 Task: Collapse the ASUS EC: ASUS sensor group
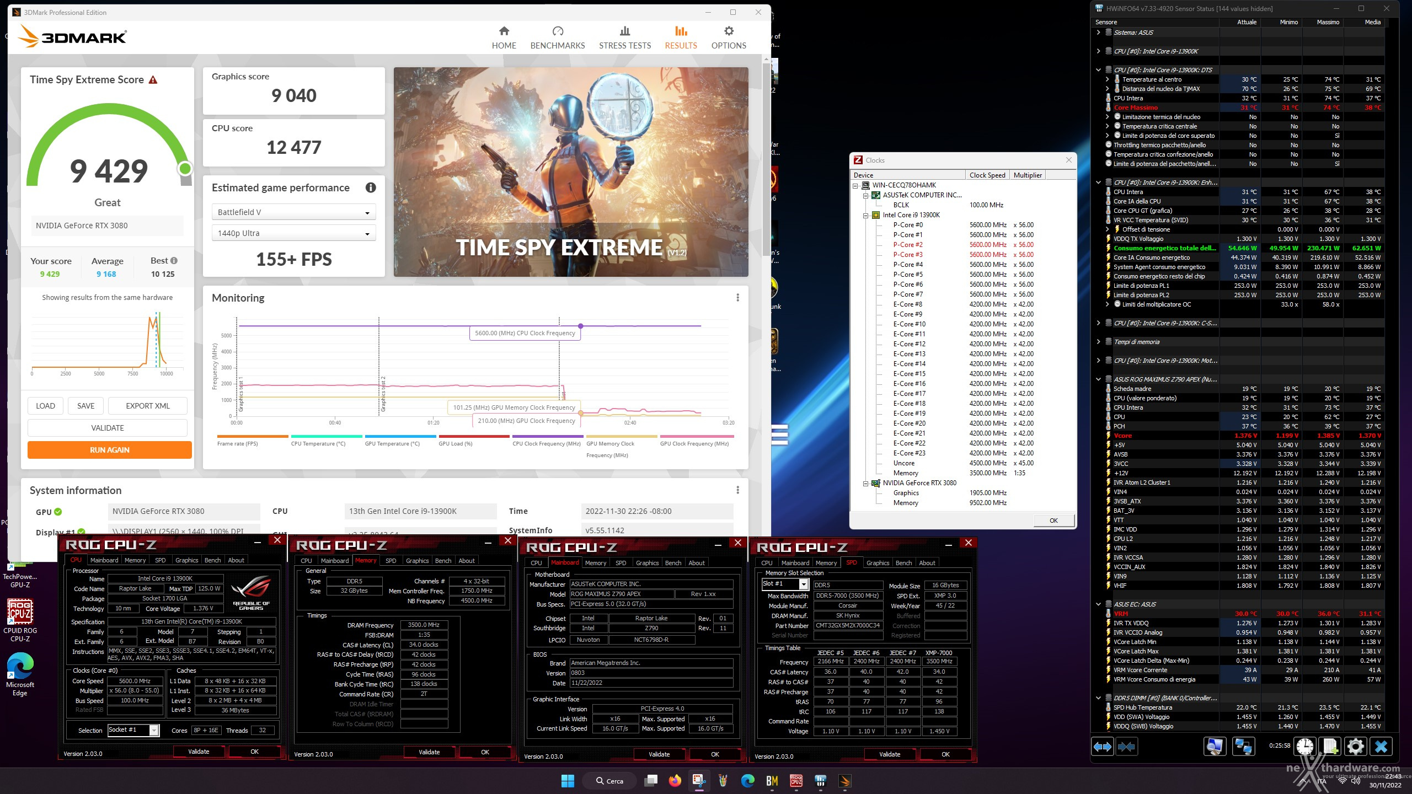pos(1098,604)
